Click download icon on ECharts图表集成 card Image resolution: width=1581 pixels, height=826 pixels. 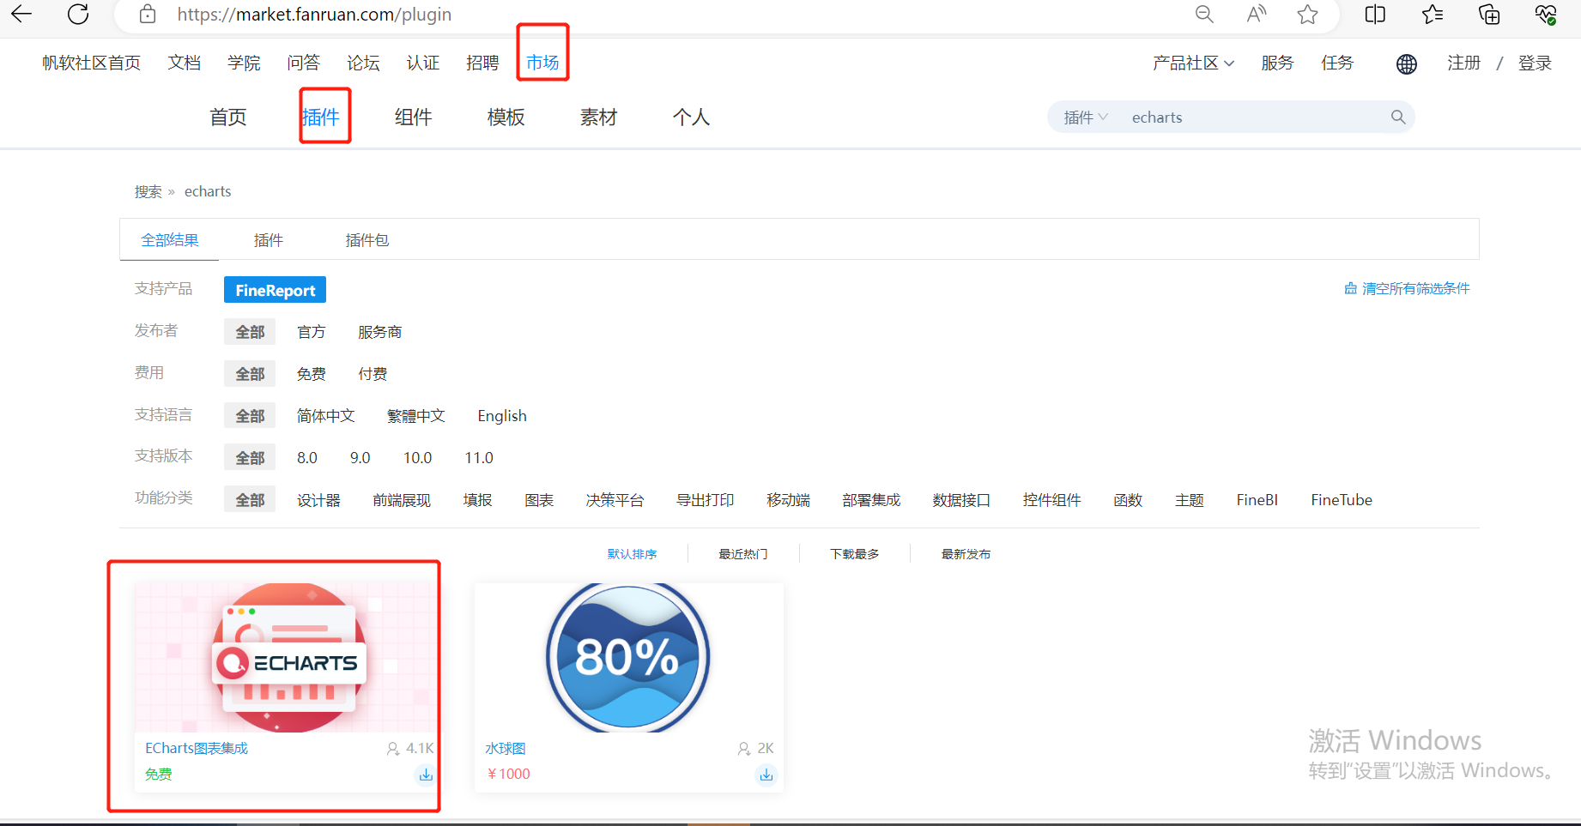pyautogui.click(x=426, y=775)
